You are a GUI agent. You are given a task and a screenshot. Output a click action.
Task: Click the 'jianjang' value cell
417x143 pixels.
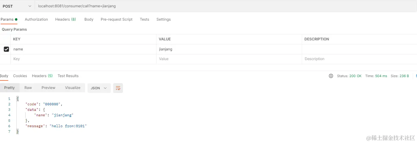pos(229,49)
